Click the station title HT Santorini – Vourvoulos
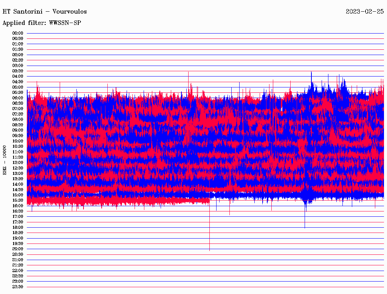The width and height of the screenshot is (387, 294). 45,12
